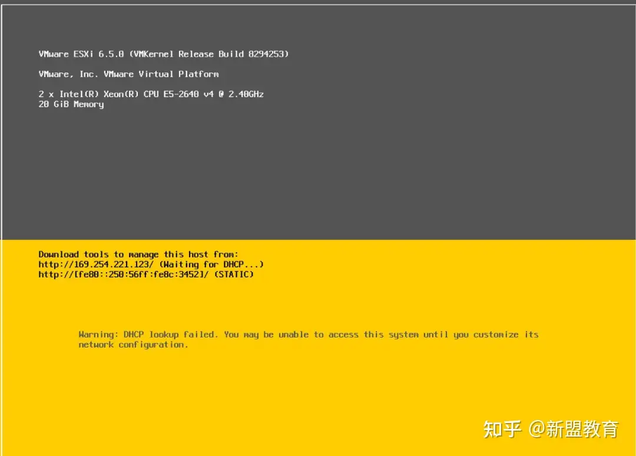
Task: Click the VMware ESXi 6.5.0 version text
Action: (81, 54)
